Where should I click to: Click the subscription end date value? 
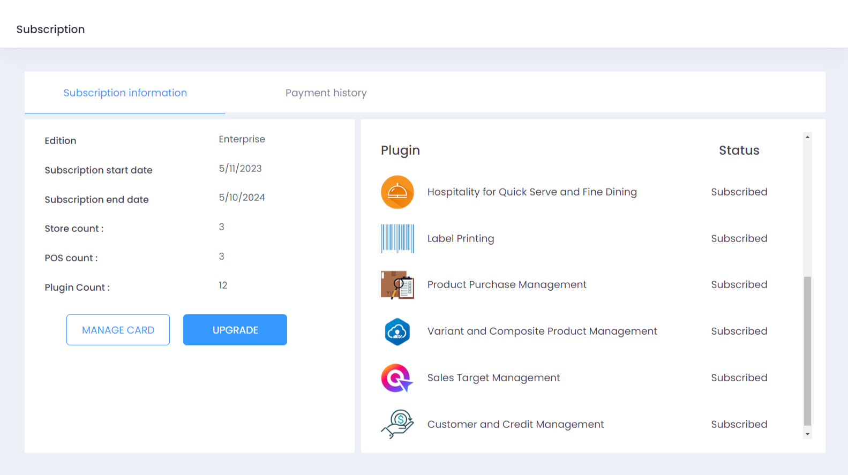point(242,198)
